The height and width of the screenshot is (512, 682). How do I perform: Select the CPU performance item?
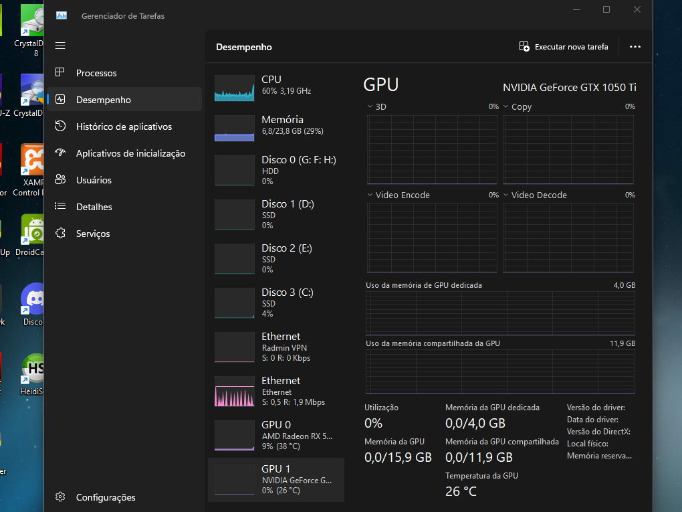click(276, 88)
